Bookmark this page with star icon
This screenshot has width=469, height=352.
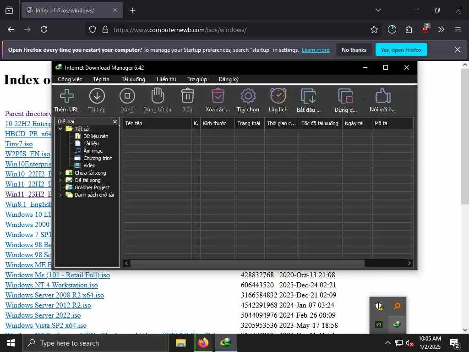(374, 29)
